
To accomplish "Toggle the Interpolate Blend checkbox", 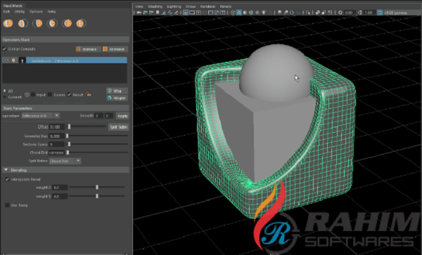I will pyautogui.click(x=7, y=179).
